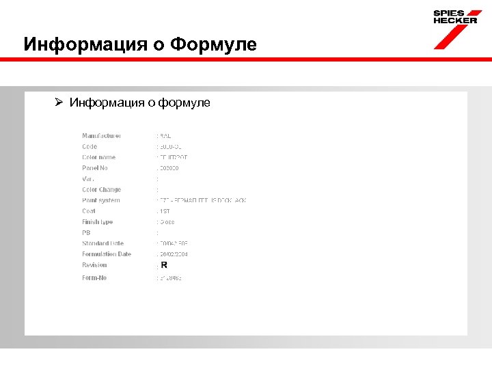
Task: Click the Form-No value
Action: [171, 278]
